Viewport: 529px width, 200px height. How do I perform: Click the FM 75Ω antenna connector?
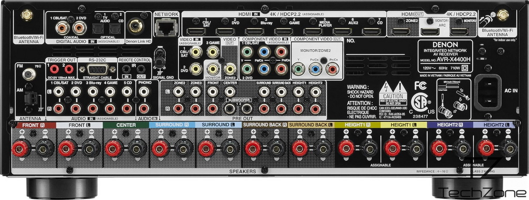click(x=29, y=74)
